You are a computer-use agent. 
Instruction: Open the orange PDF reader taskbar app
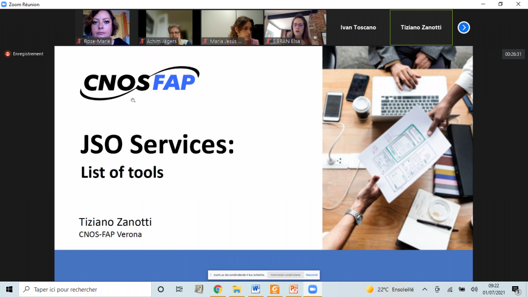click(274, 289)
